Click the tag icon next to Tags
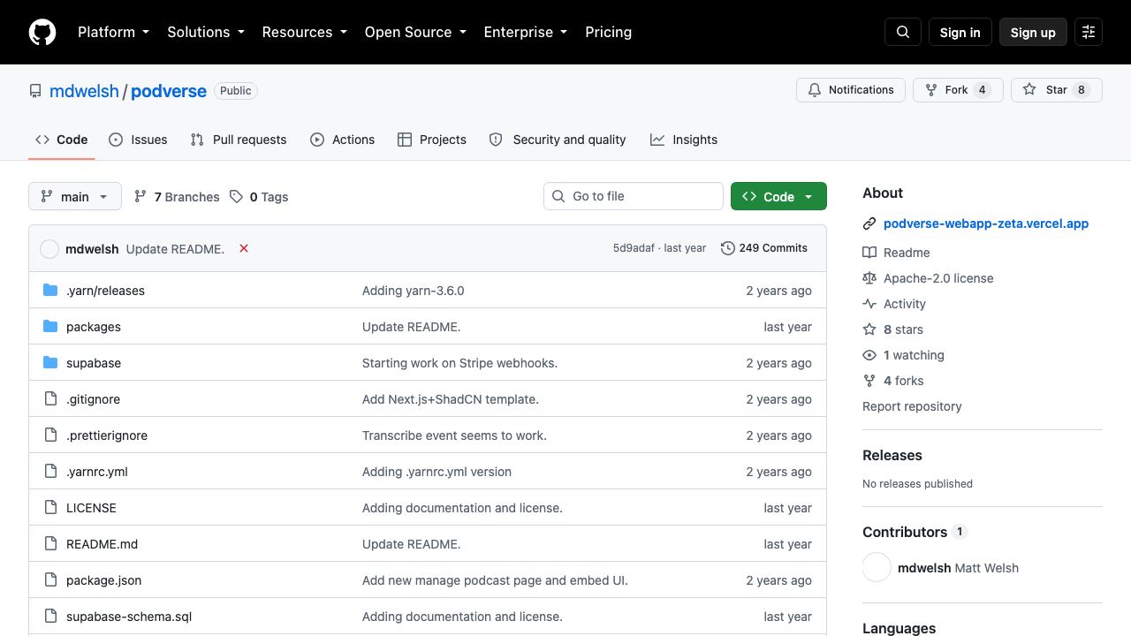This screenshot has height=636, width=1131. tap(236, 197)
